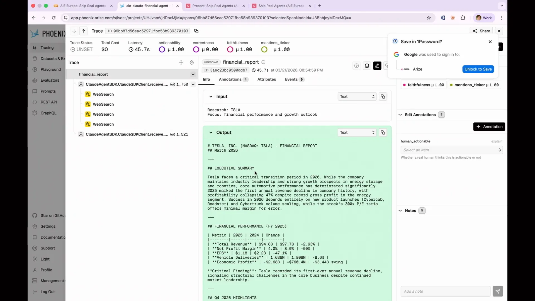Image resolution: width=535 pixels, height=301 pixels.
Task: Open the Playground page from the sidebar
Action: pyautogui.click(x=47, y=69)
